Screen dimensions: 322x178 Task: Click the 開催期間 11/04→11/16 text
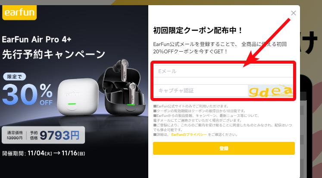pos(44,153)
